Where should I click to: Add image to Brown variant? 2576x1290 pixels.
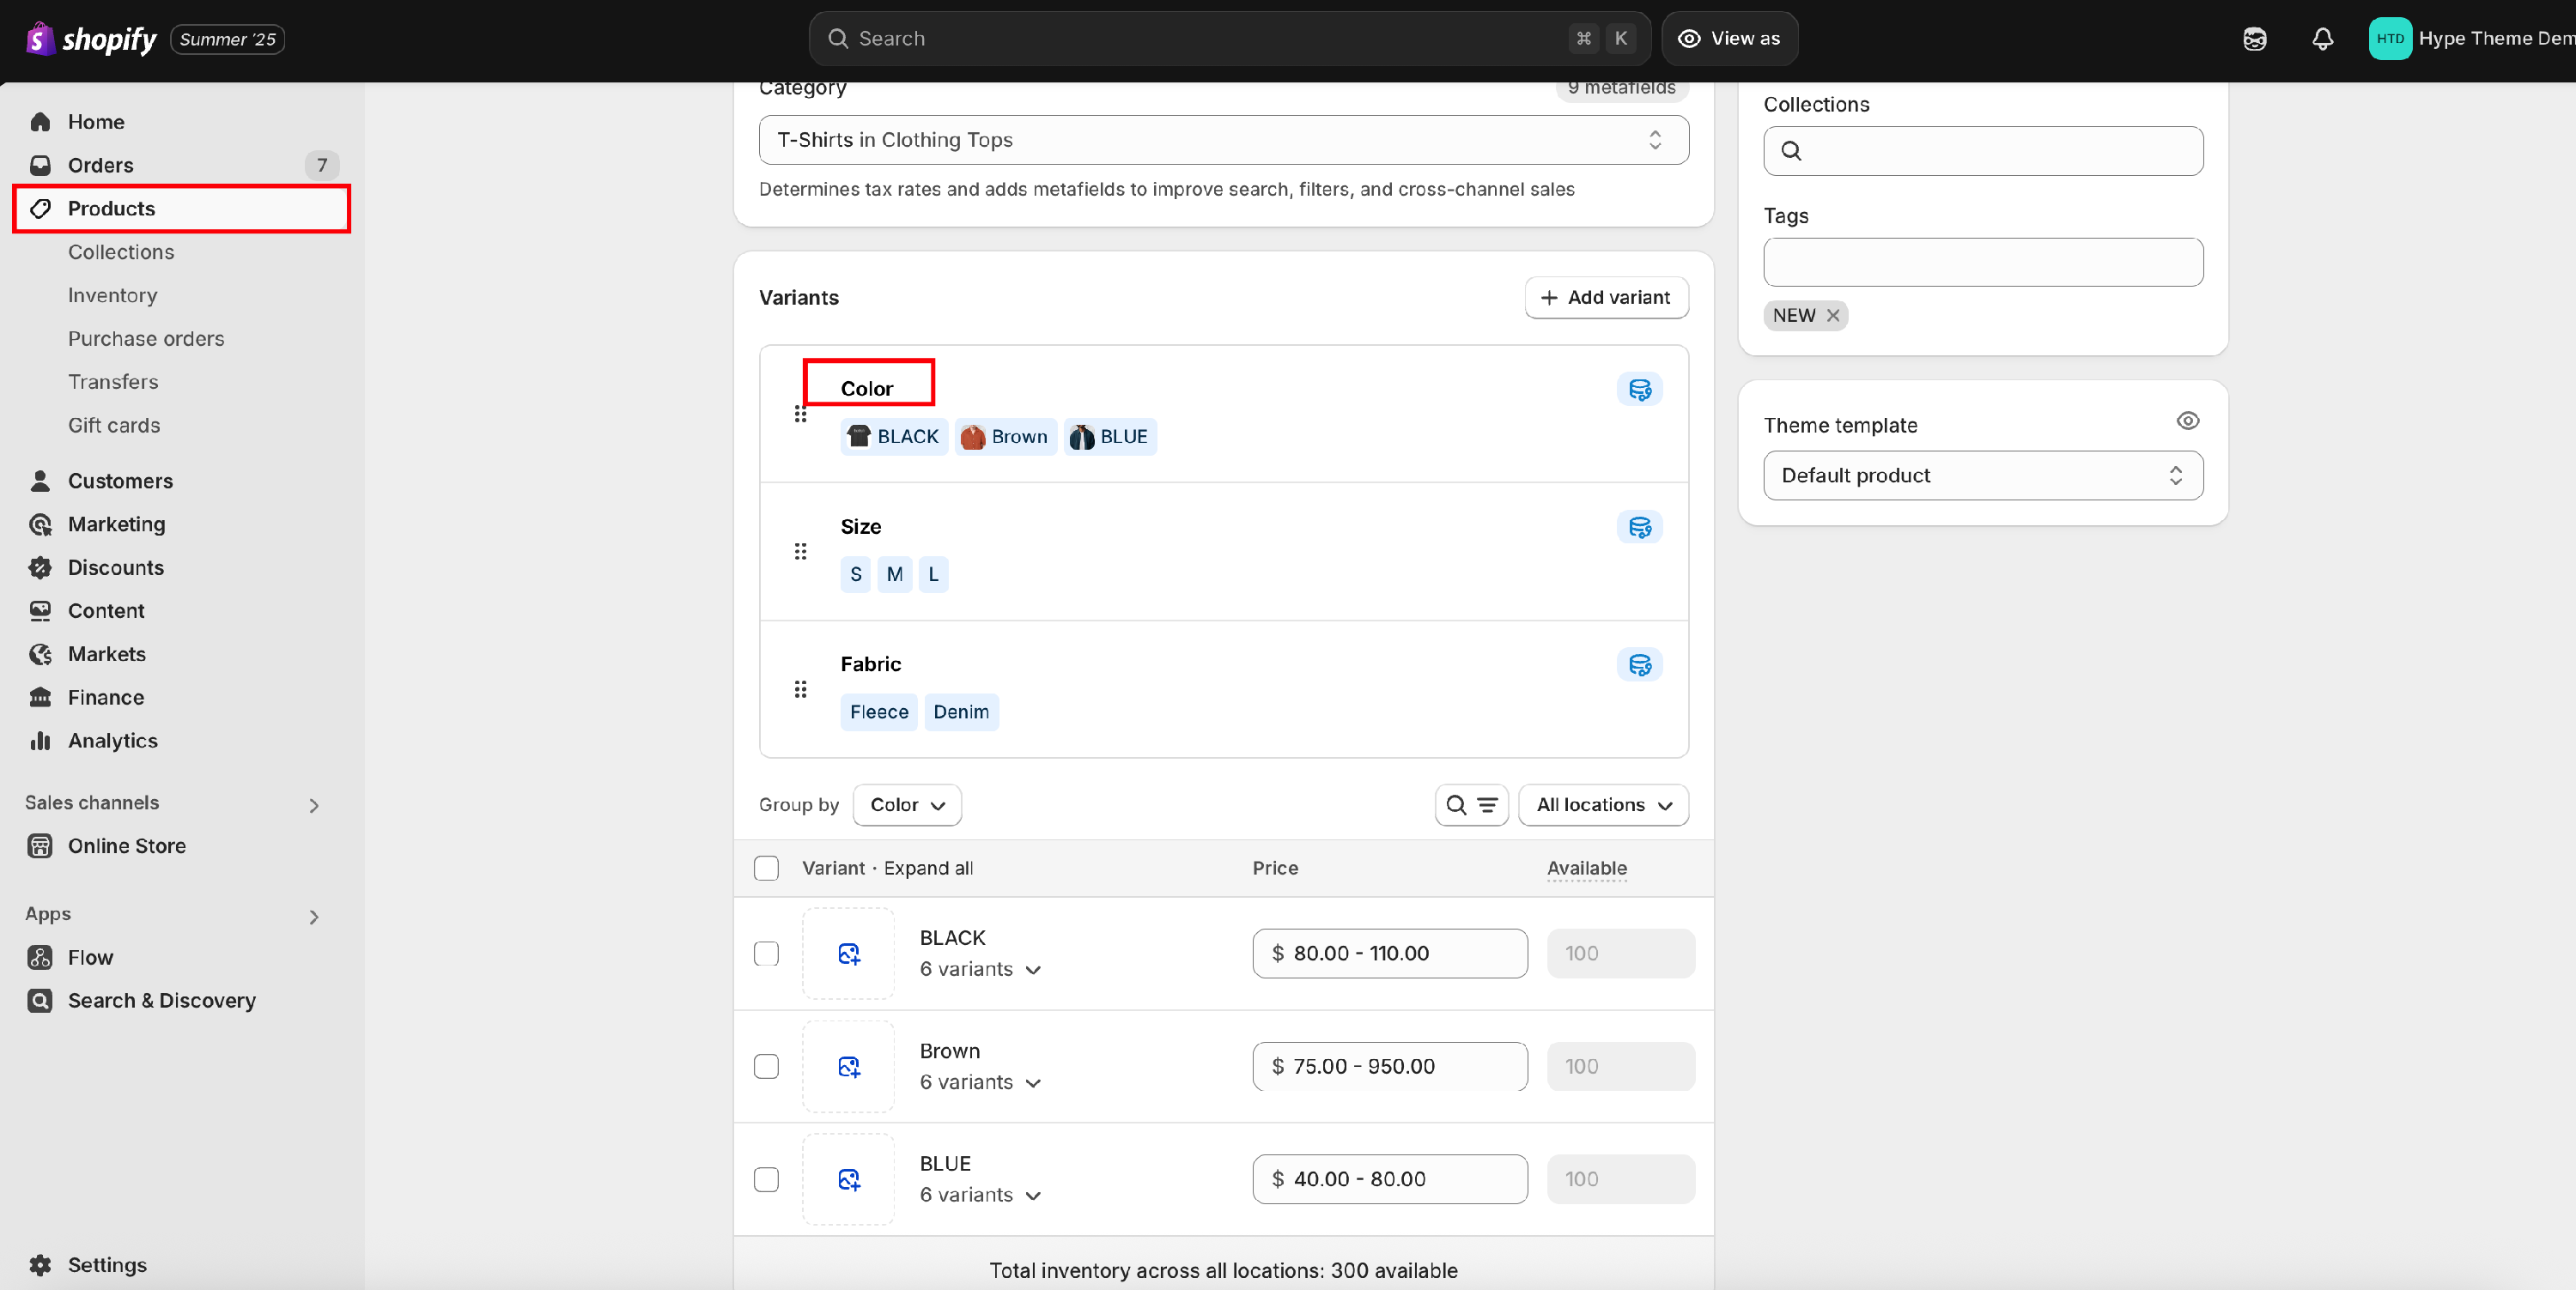tap(848, 1067)
